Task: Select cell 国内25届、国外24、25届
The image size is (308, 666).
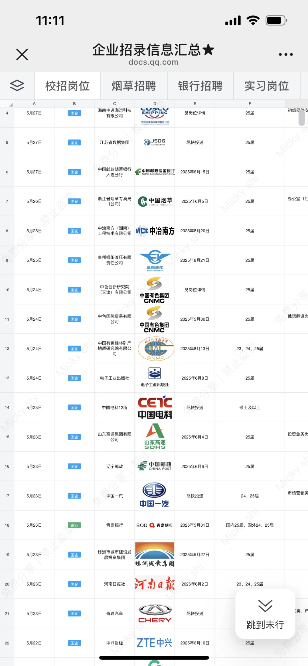Action: [x=250, y=525]
